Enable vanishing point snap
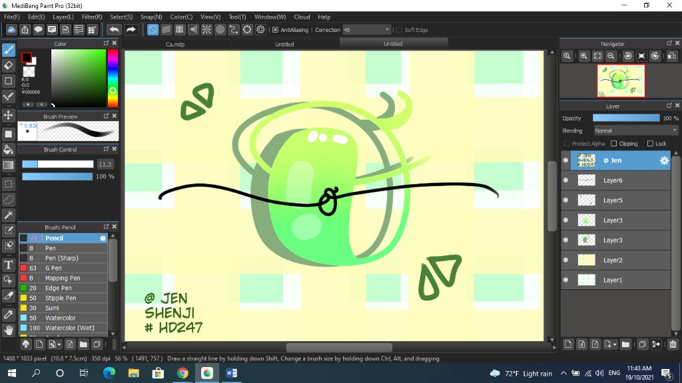 pos(193,29)
